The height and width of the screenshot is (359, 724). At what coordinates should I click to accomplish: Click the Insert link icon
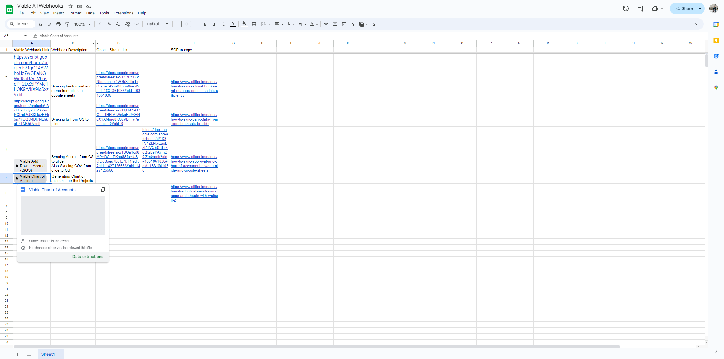tap(326, 24)
